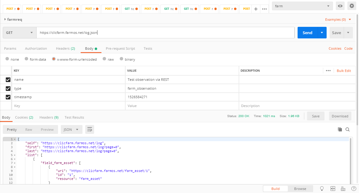Uncheck the name parameter checkbox
Image resolution: width=359 pixels, height=193 pixels.
(x=8, y=80)
